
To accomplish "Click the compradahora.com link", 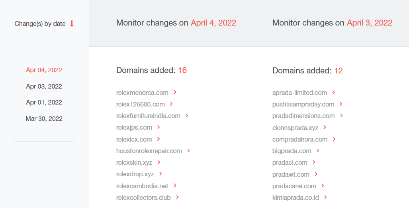I will tap(300, 139).
